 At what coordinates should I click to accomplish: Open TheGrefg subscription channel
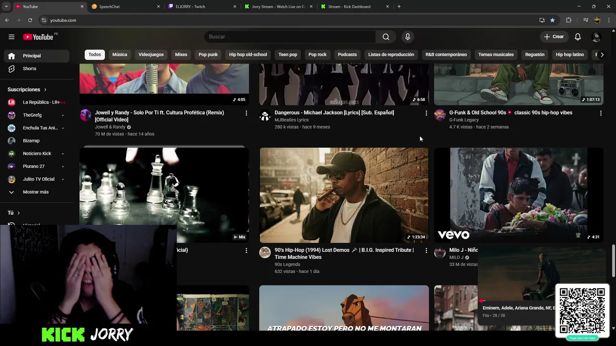coord(37,115)
